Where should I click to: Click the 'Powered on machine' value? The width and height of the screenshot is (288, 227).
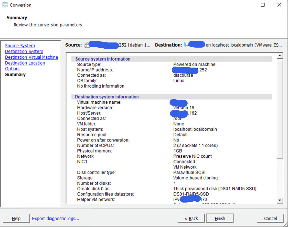tap(194, 64)
